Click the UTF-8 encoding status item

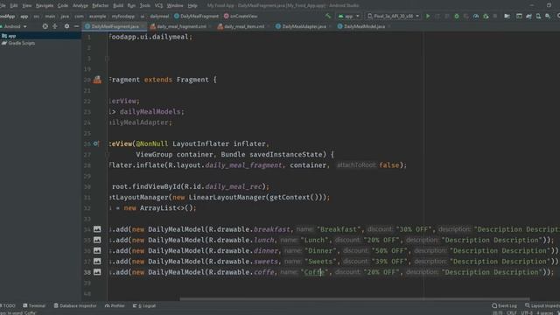pos(527,313)
